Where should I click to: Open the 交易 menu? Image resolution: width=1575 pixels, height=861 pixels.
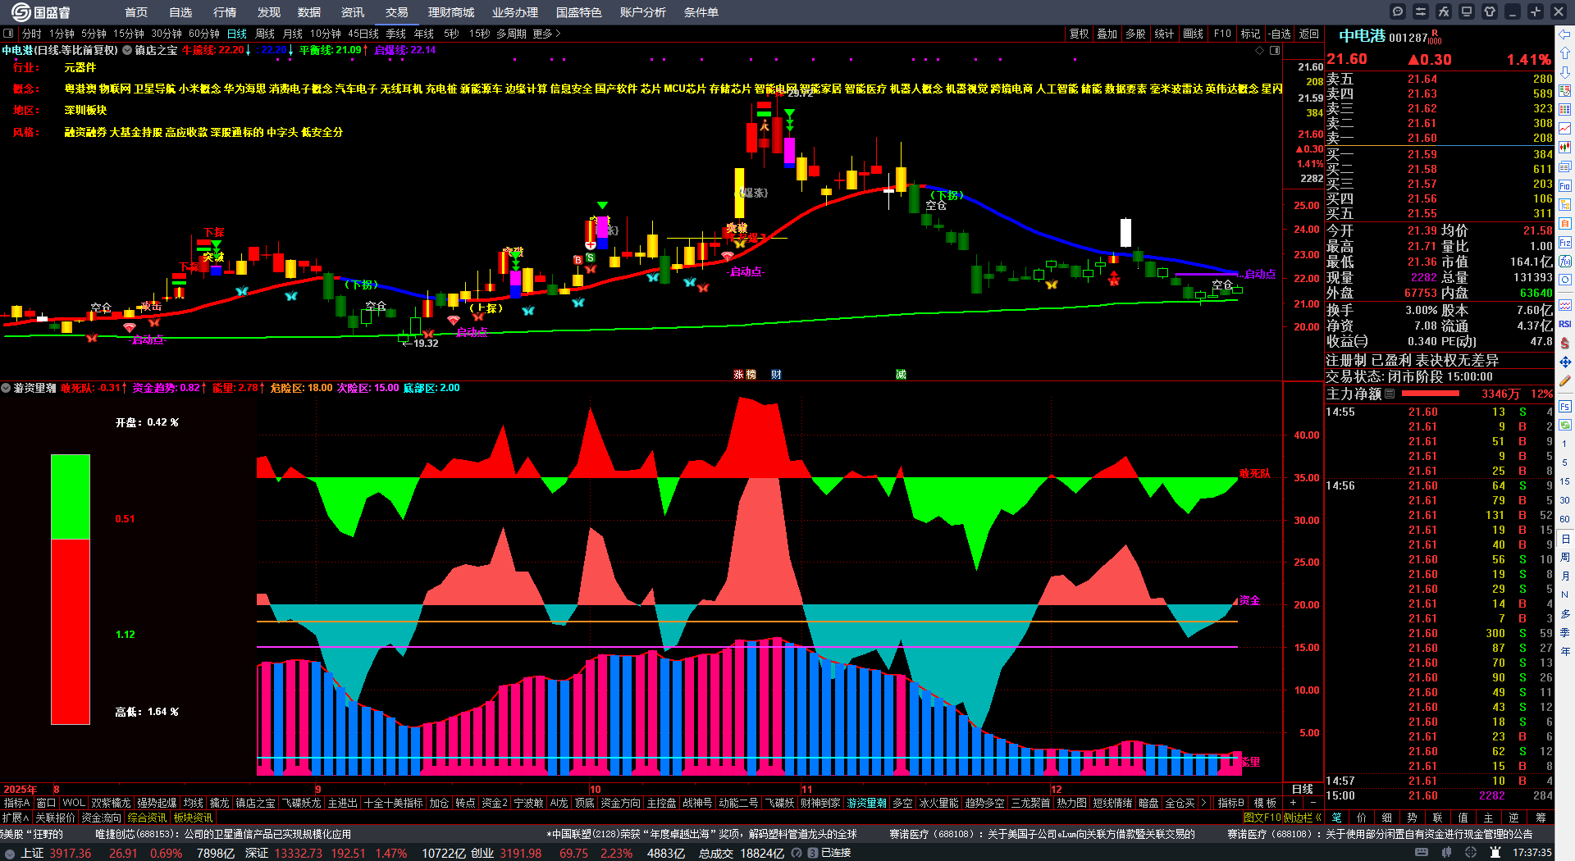[x=397, y=12]
